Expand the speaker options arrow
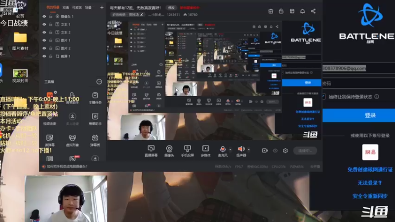The width and height of the screenshot is (395, 222). [x=249, y=150]
